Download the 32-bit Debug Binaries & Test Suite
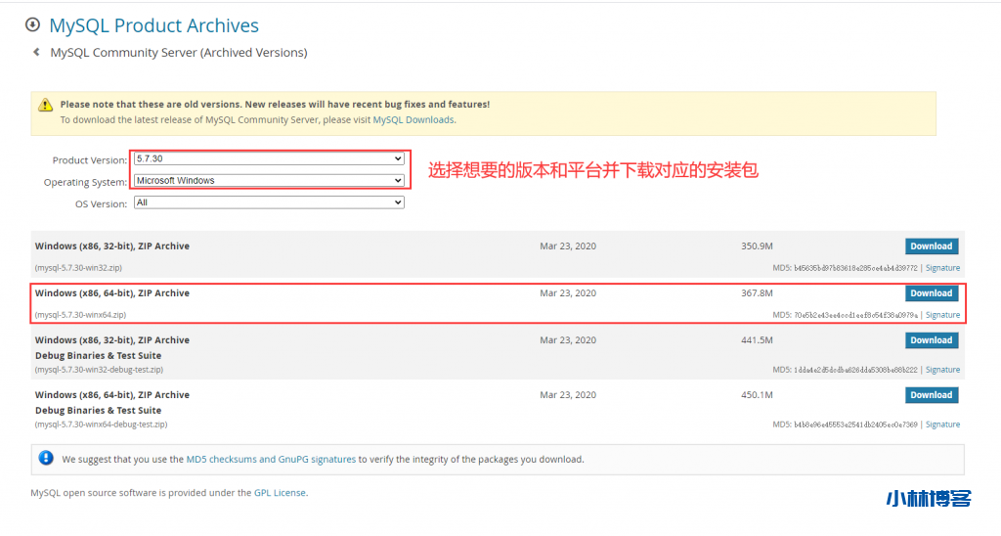Viewport: 1001px width, 536px height. coord(931,340)
